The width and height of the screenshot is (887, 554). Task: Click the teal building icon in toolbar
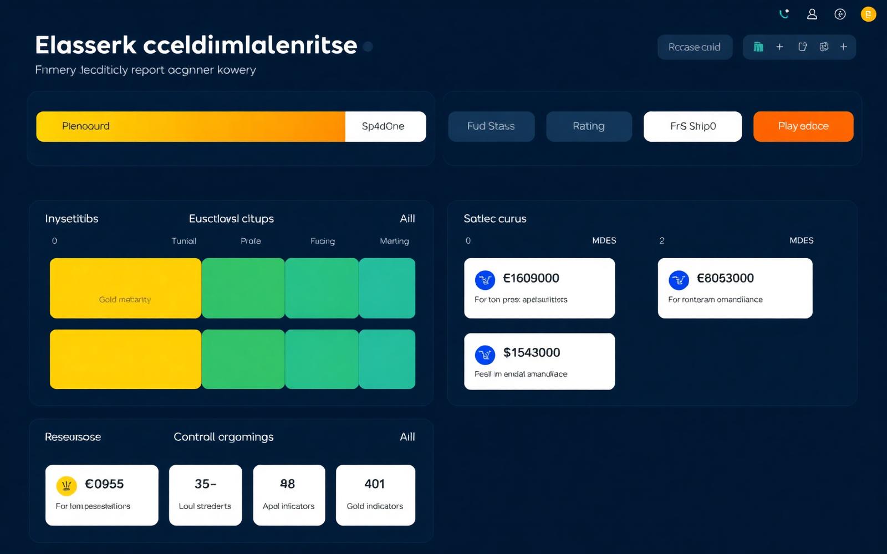[758, 47]
